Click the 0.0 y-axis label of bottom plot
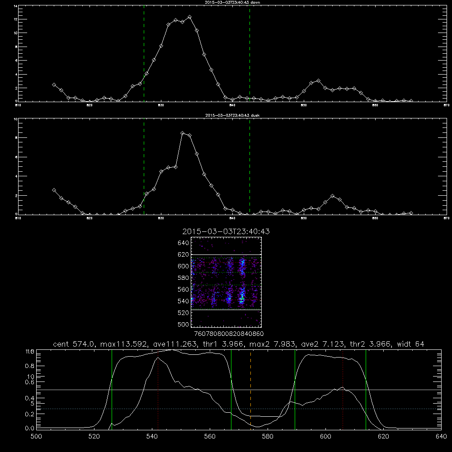 coord(30,428)
